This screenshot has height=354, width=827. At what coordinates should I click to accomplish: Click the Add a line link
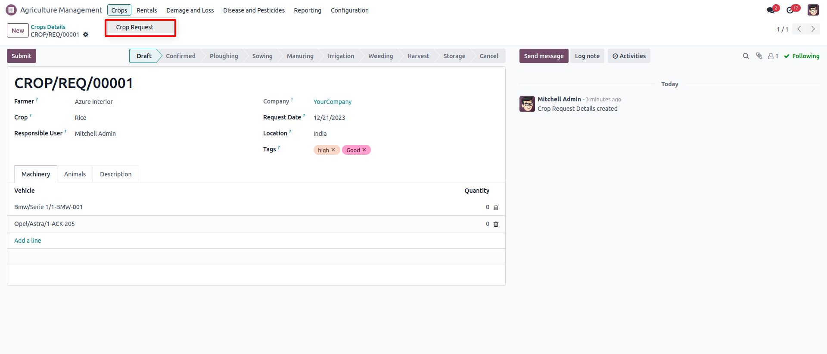click(28, 241)
